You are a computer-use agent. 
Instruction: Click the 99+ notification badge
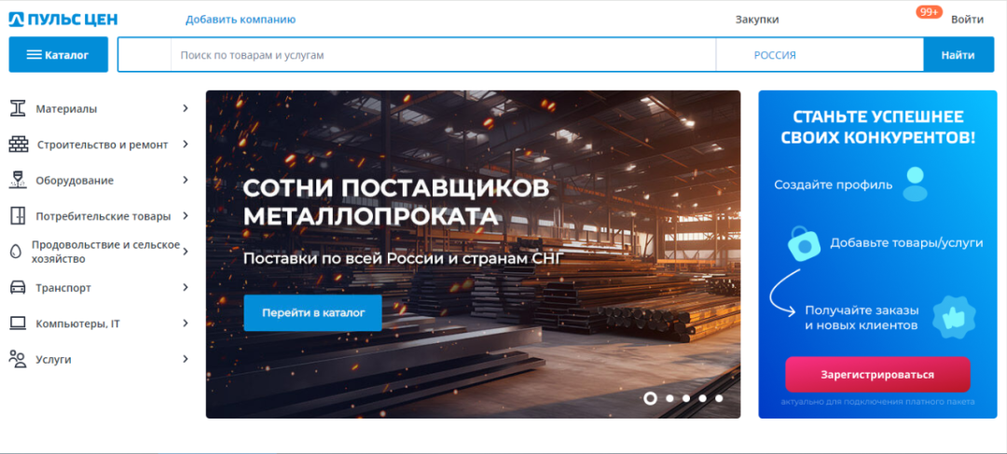coord(929,11)
